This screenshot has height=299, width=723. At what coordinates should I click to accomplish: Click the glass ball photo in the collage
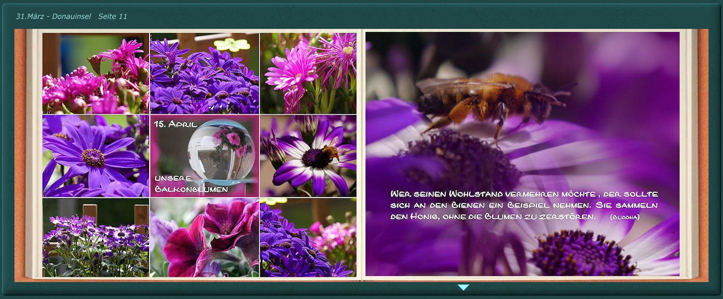pos(221,151)
